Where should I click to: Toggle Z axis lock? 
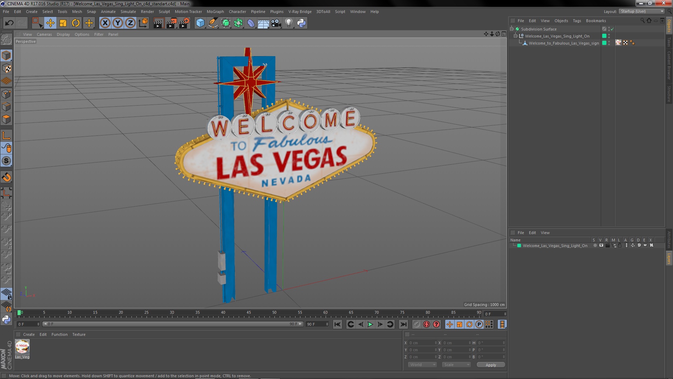click(x=130, y=23)
